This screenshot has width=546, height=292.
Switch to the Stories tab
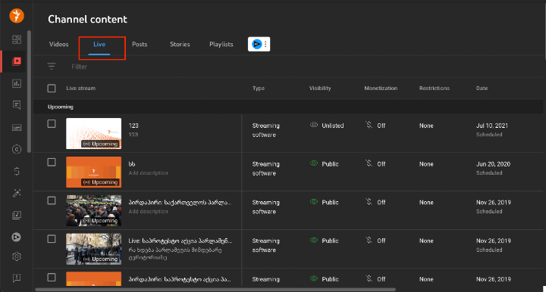pyautogui.click(x=180, y=44)
